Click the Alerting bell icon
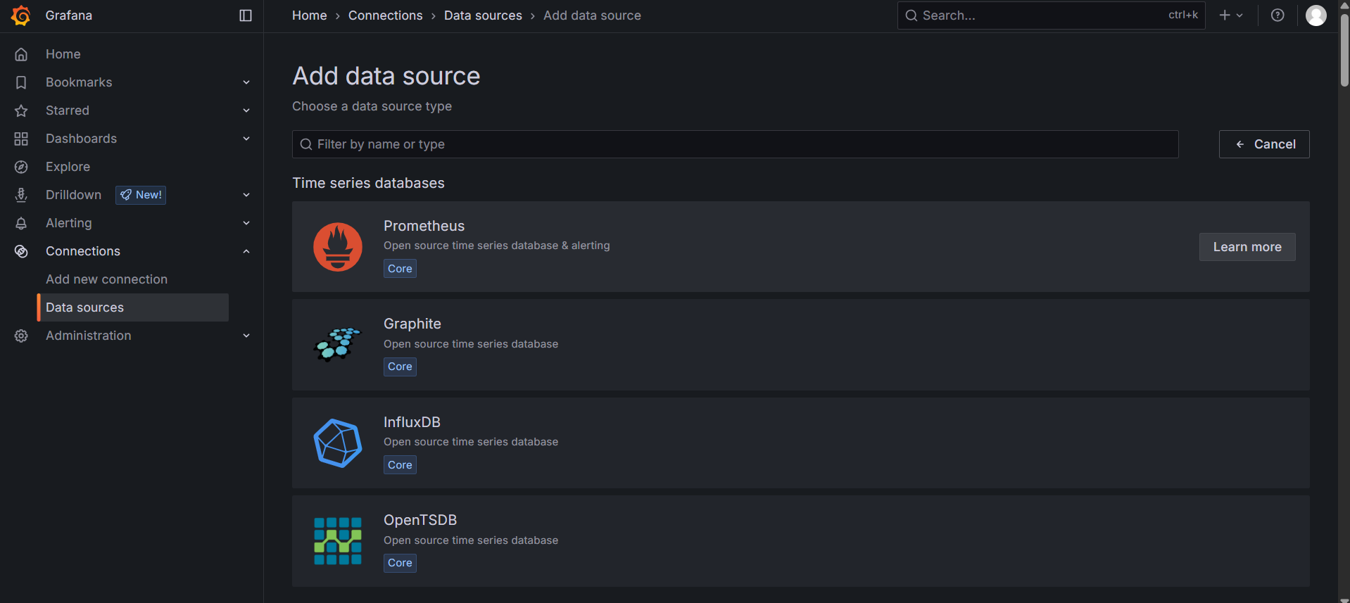 point(21,223)
